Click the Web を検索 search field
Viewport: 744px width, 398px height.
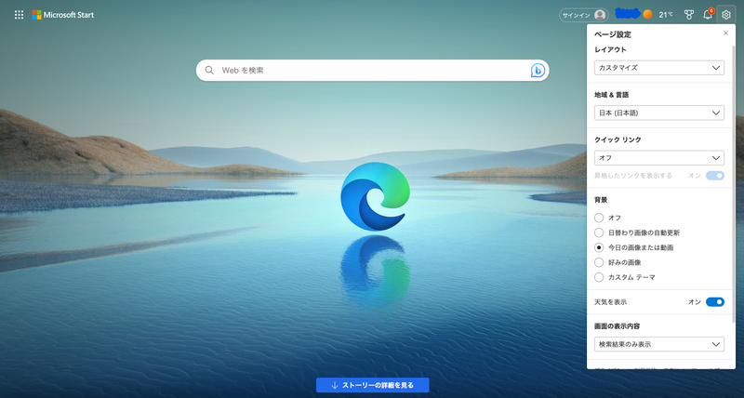coord(372,71)
